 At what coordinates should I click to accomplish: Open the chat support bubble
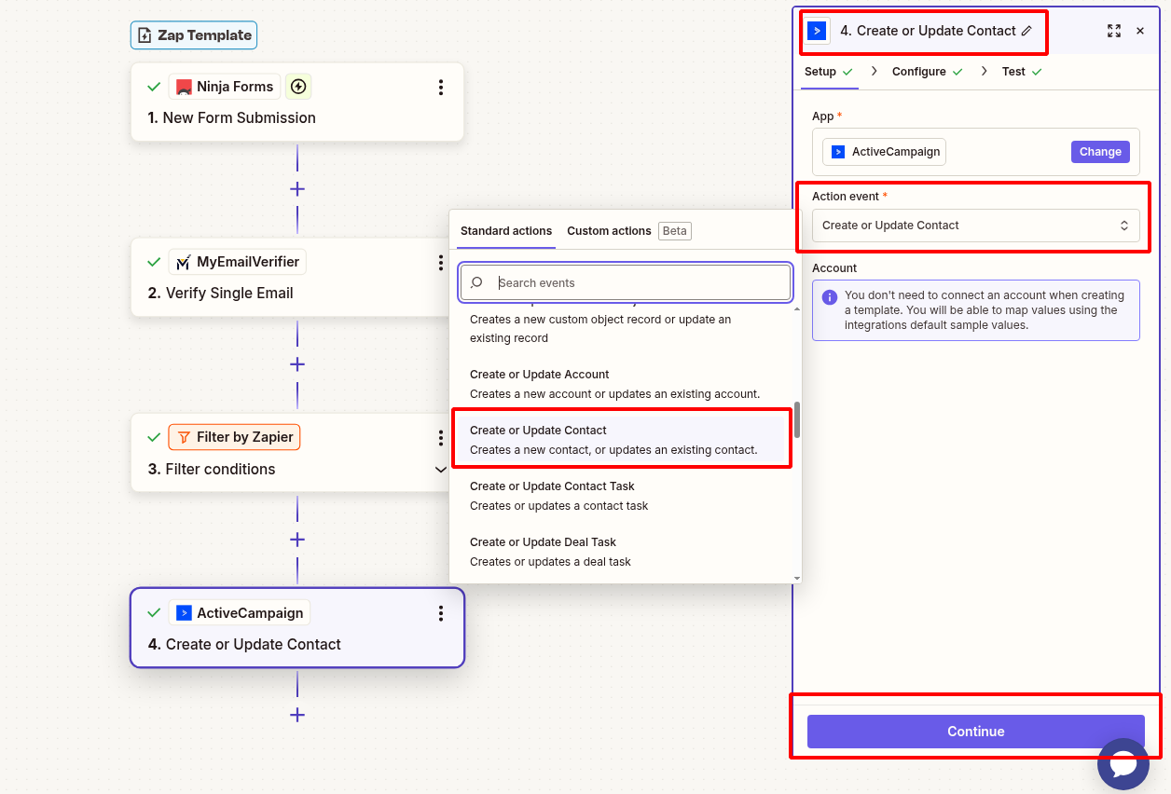[x=1123, y=764]
